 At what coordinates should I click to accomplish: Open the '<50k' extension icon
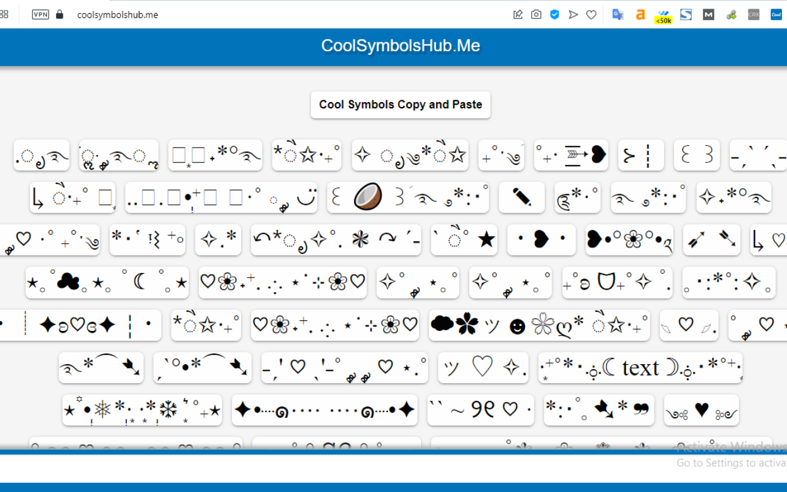(x=663, y=16)
